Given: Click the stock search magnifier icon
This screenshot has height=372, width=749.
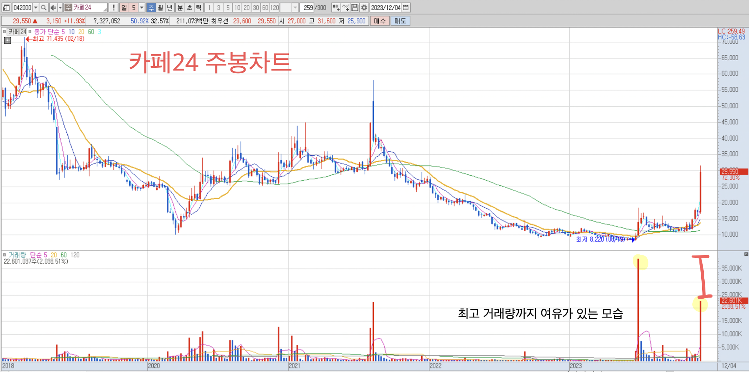Looking at the screenshot, I should pos(44,7).
